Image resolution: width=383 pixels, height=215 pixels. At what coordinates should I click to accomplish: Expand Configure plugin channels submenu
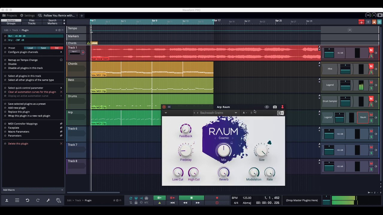(x=61, y=52)
